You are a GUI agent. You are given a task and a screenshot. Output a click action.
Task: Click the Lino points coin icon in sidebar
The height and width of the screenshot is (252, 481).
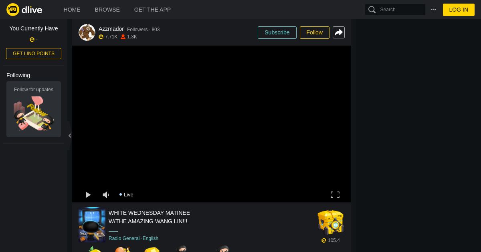(32, 40)
